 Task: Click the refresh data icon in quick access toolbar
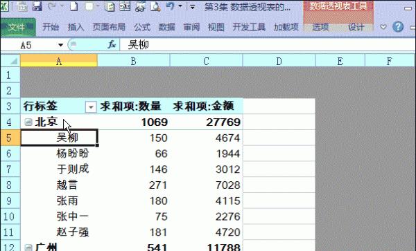tap(110, 6)
